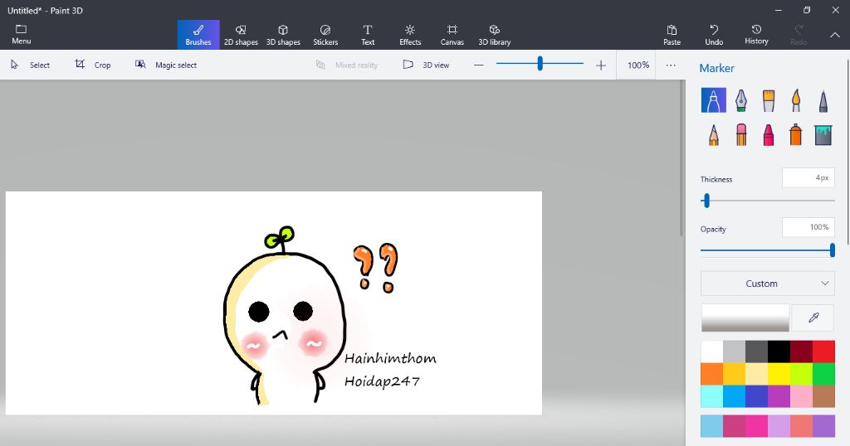850x446 pixels.
Task: Open the Custom material dropdown
Action: [x=767, y=284]
